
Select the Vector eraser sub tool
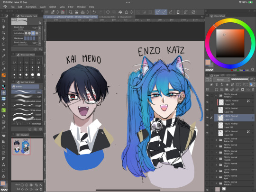coord(27,114)
